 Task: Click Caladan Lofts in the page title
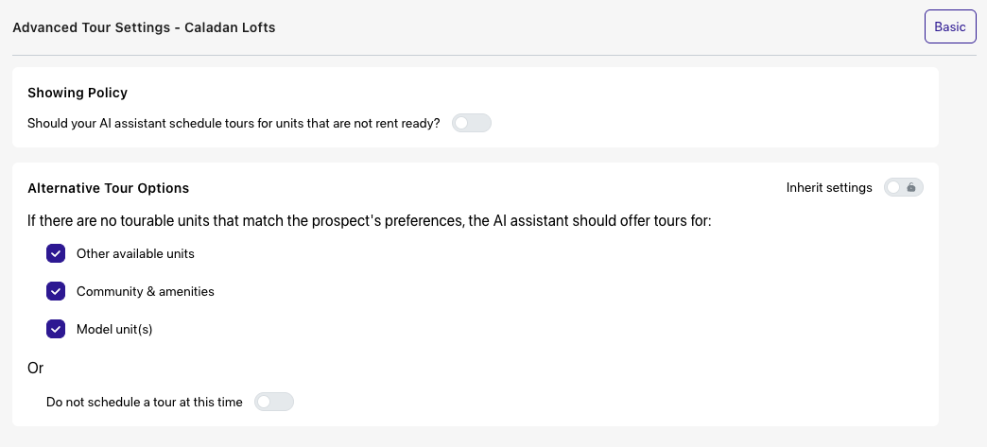(x=230, y=27)
